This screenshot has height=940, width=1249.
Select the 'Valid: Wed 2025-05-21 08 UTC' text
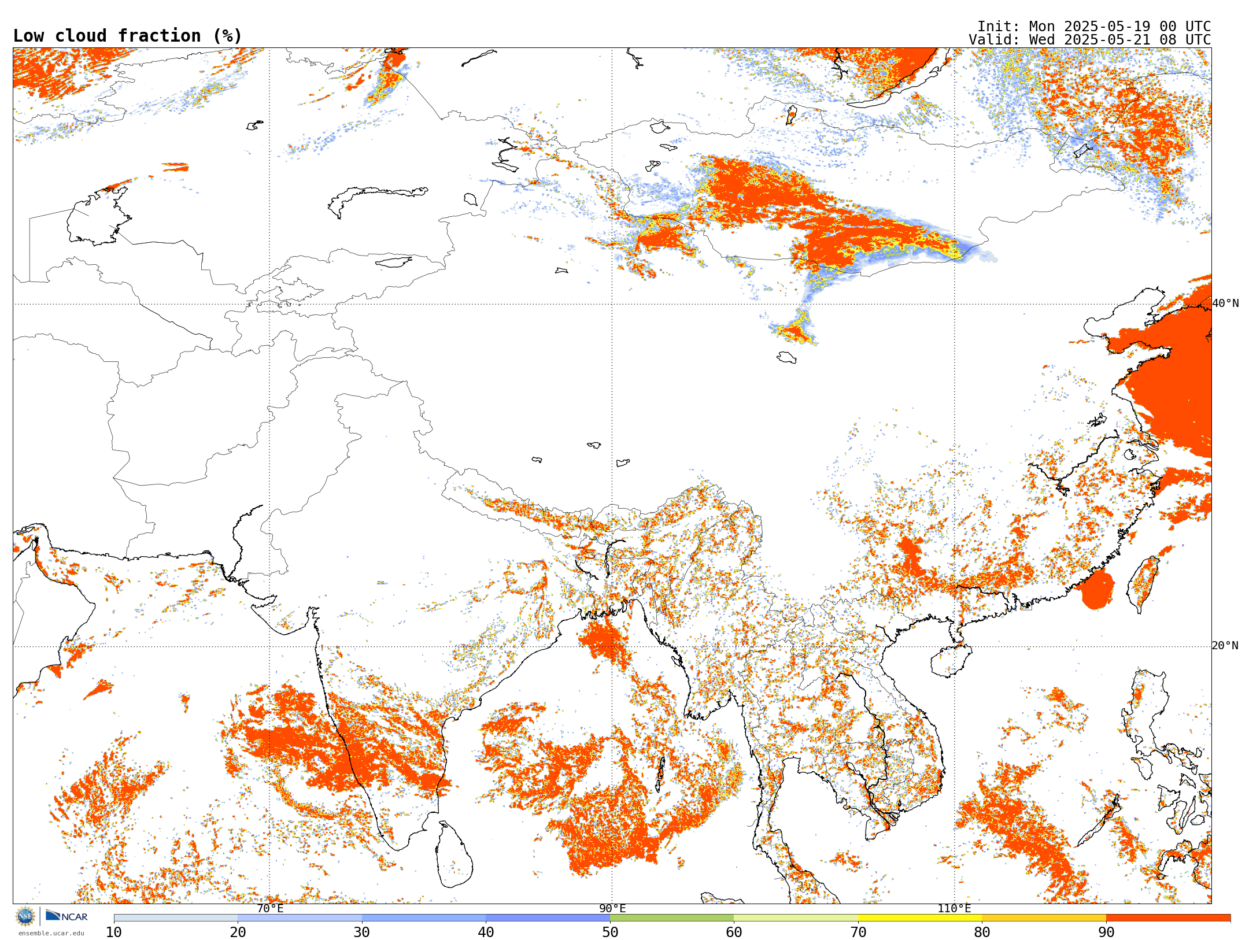pos(1090,40)
